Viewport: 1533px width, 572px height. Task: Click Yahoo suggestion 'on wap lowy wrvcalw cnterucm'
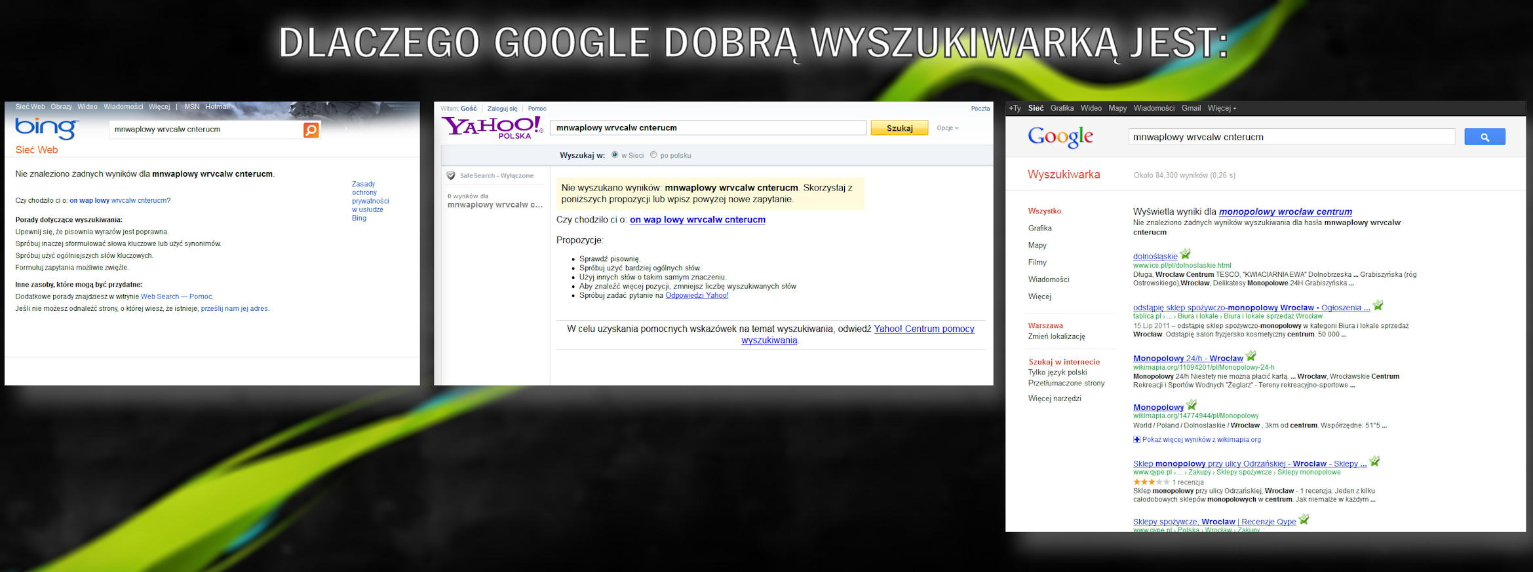(x=697, y=220)
